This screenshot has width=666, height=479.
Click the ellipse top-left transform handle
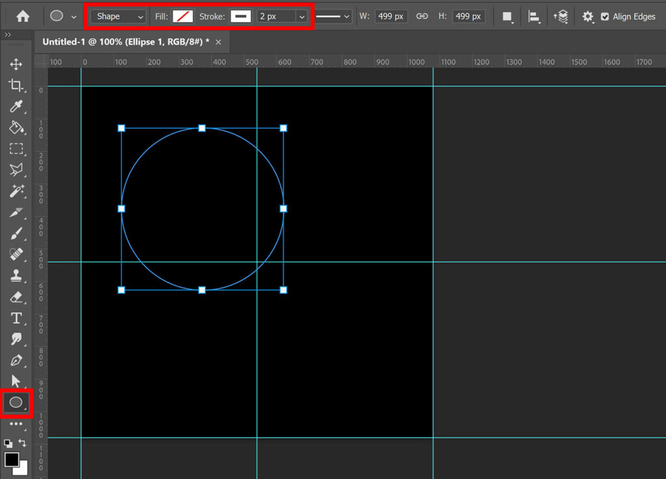122,128
